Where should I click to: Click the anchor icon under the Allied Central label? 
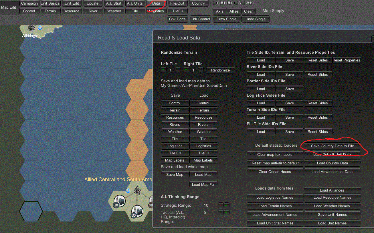coord(128,190)
